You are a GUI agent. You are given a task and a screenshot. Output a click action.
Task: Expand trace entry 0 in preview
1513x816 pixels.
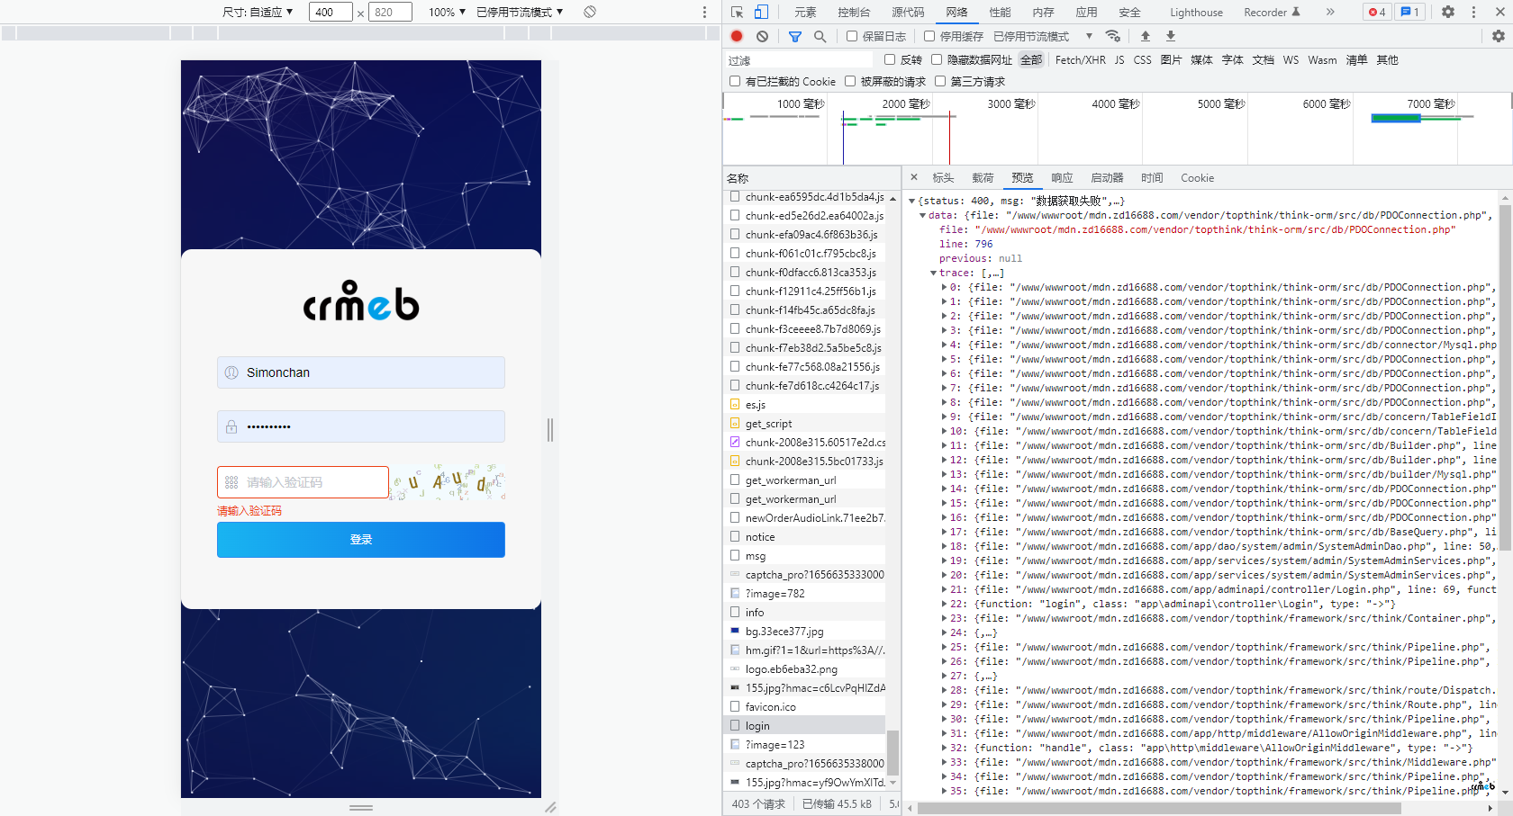tap(944, 288)
